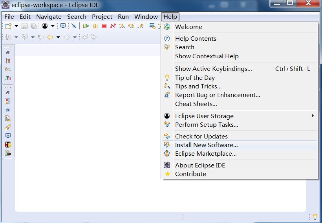
Task: Choose Install New Software entry
Action: click(x=240, y=145)
